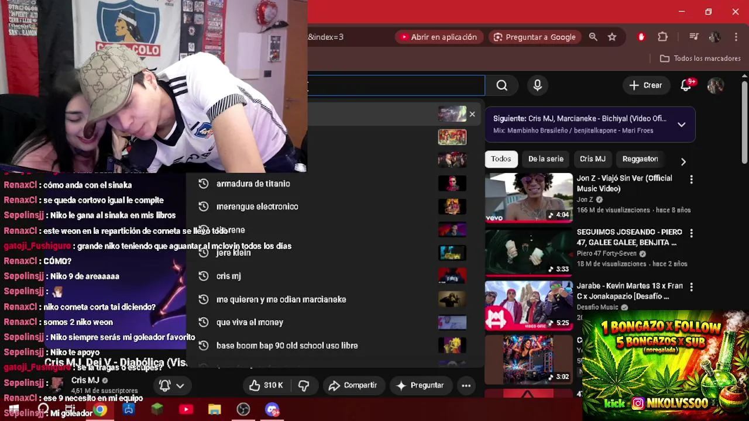Click 'Abrir en aplicación' button

[x=439, y=37]
